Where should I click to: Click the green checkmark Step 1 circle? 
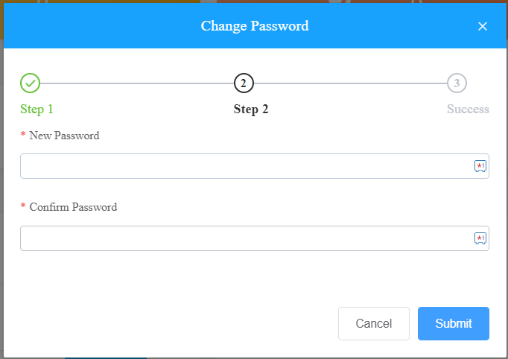(x=30, y=83)
